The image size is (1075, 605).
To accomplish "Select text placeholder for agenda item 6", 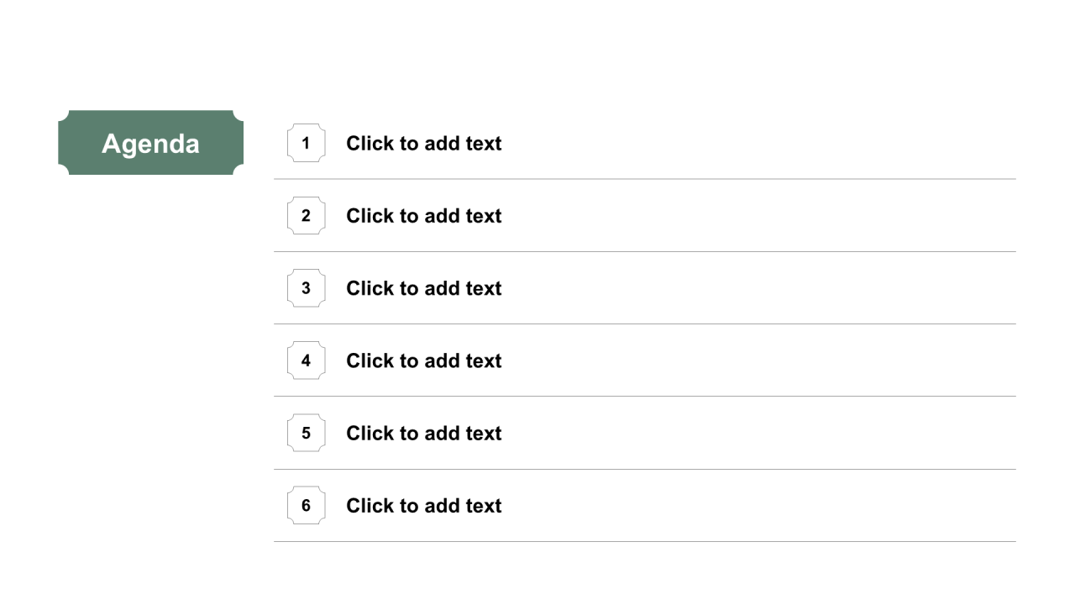I will coord(424,505).
